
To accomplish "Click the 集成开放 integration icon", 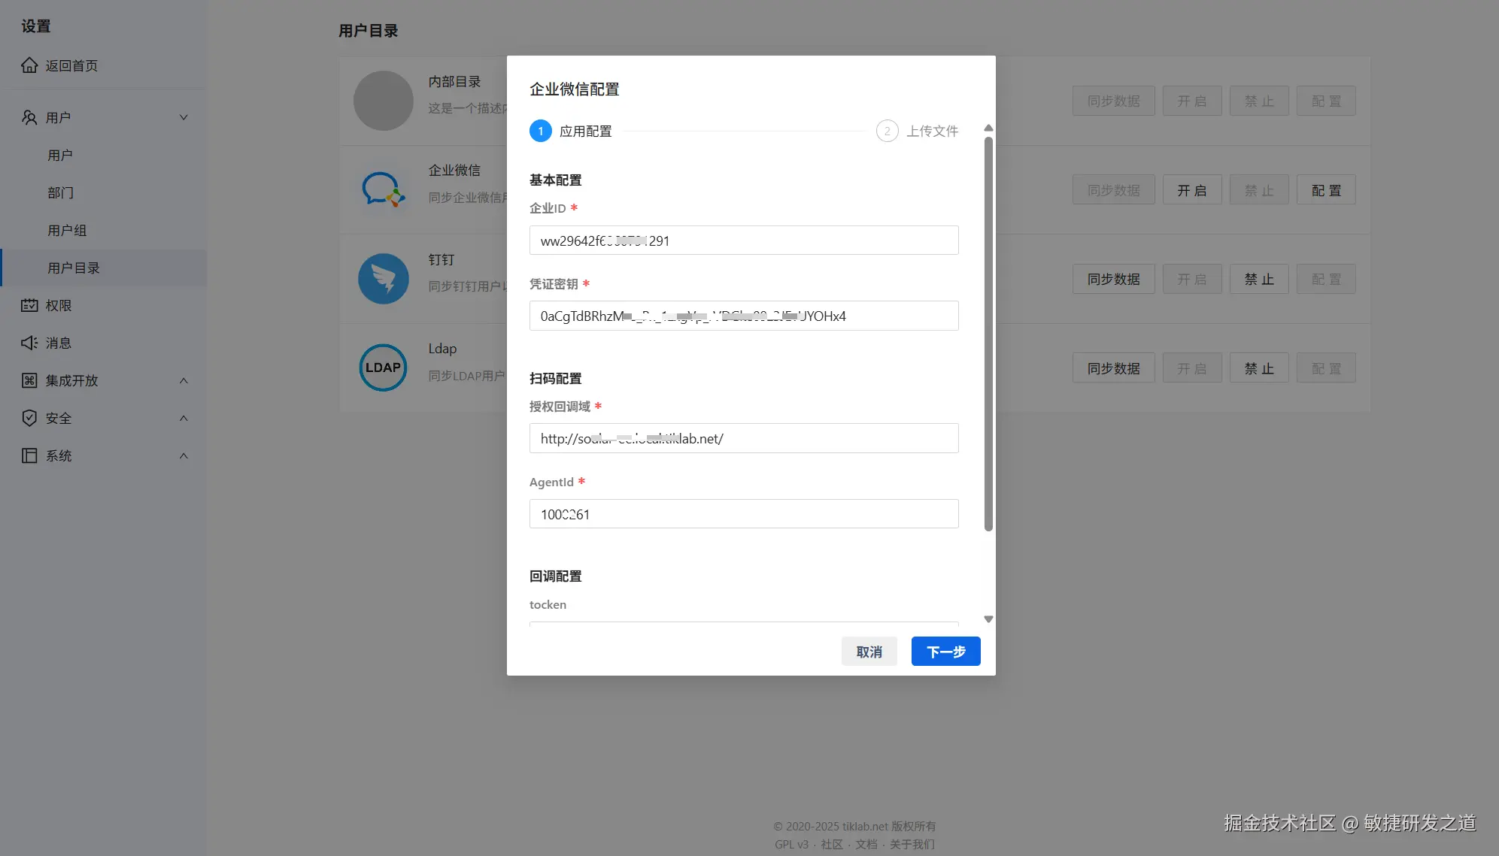I will click(29, 380).
